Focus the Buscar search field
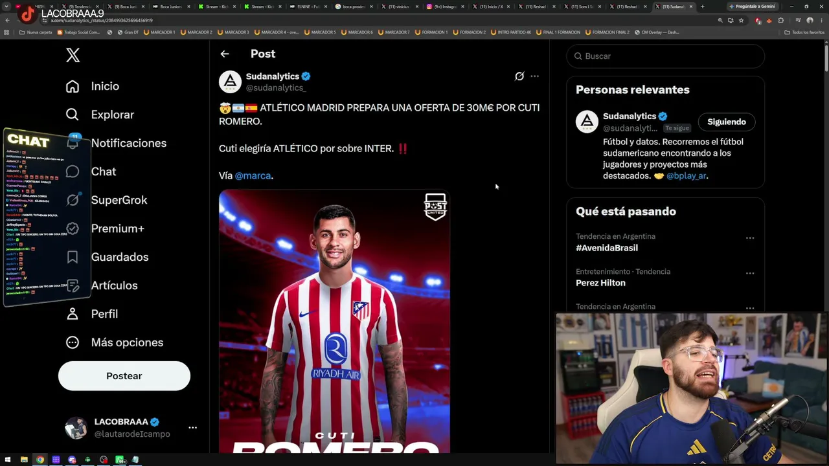The width and height of the screenshot is (829, 466). tap(666, 56)
